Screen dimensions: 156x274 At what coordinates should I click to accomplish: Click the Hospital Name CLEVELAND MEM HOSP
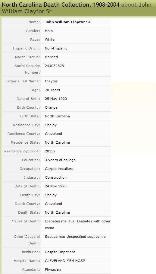coord(65,261)
